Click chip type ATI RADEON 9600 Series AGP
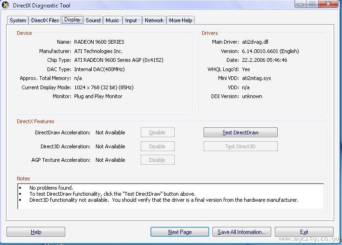 coord(119,60)
